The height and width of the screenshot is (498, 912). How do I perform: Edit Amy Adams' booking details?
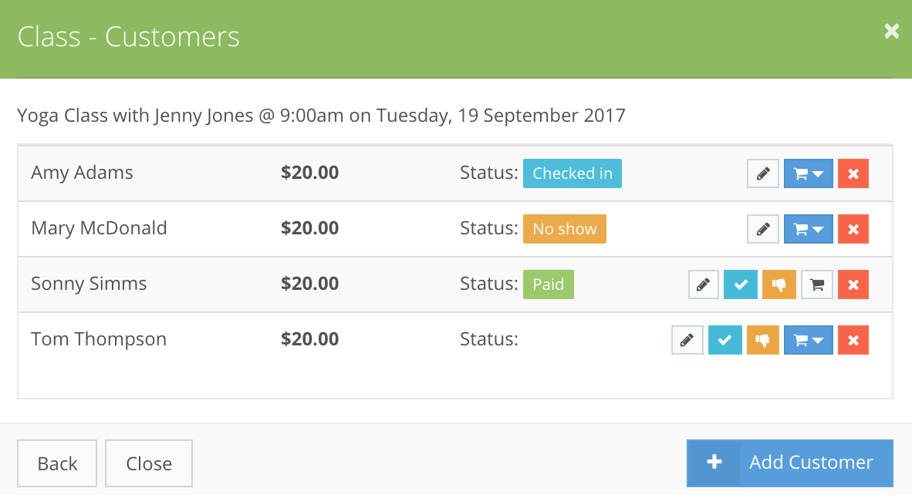(x=762, y=173)
